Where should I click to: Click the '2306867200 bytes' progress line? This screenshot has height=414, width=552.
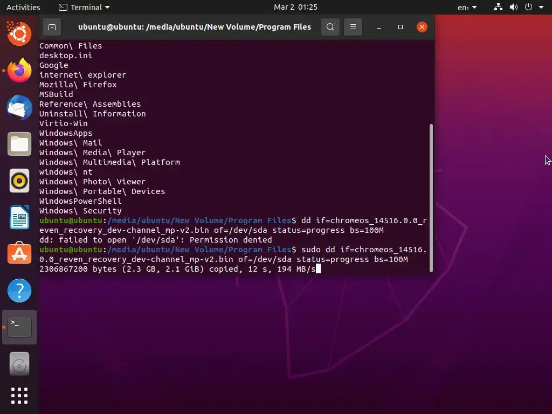177,269
